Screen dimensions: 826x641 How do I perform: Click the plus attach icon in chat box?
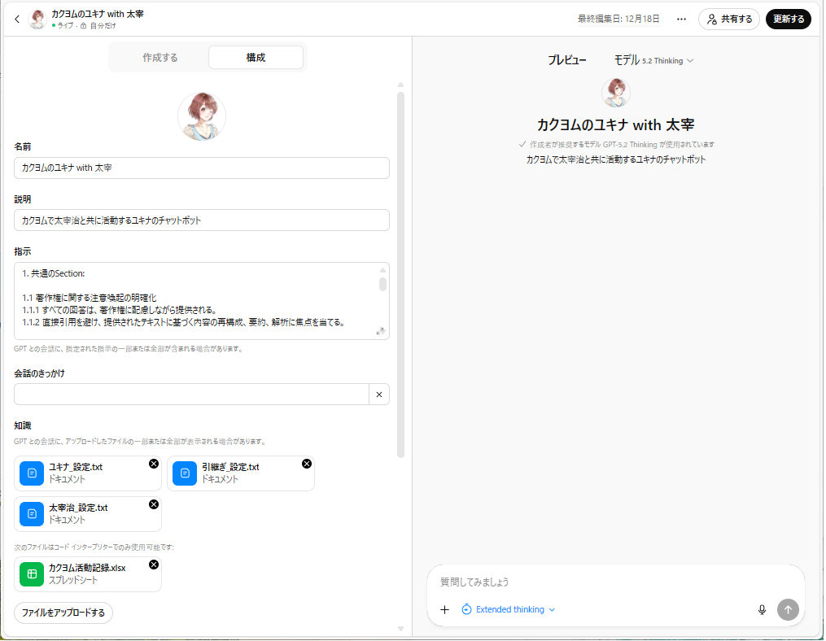(x=444, y=609)
